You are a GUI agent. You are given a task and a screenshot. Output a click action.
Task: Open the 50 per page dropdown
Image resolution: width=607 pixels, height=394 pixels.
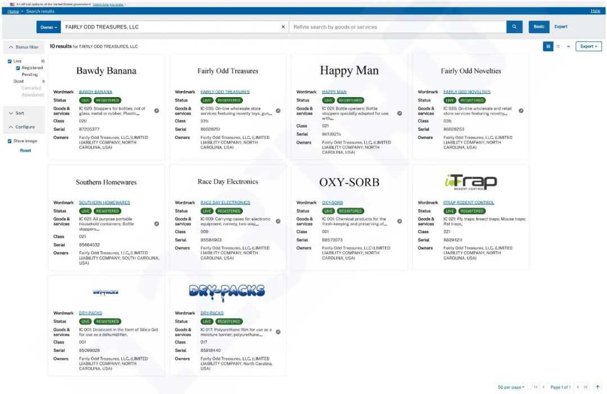pos(511,387)
